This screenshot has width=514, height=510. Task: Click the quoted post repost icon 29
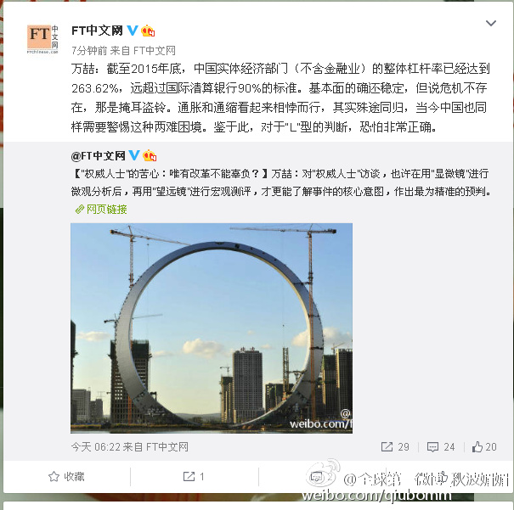pyautogui.click(x=395, y=447)
